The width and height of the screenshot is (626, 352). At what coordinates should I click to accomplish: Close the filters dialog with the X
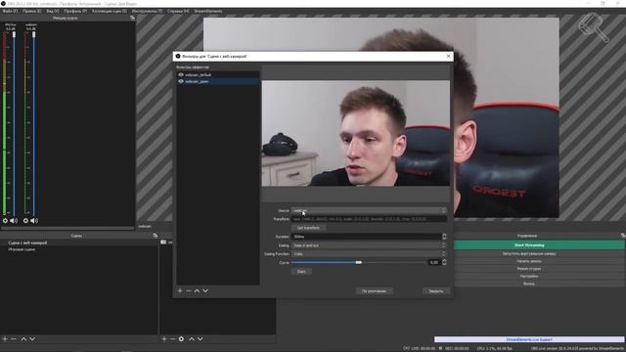tap(448, 57)
